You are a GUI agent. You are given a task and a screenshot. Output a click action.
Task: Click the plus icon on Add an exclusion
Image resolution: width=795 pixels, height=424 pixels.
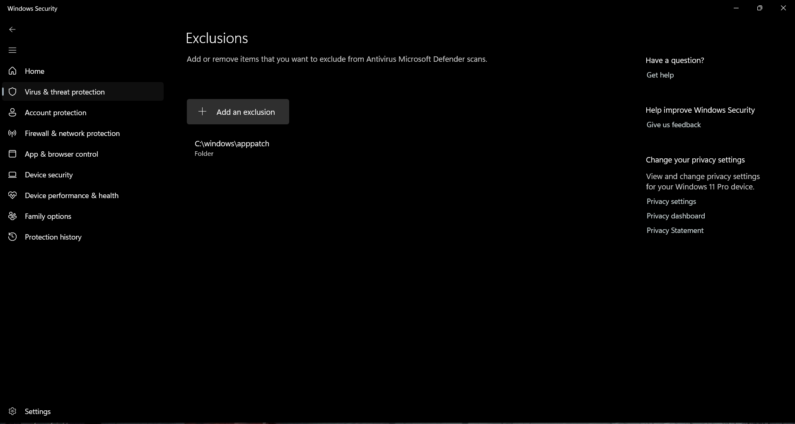[x=202, y=111]
